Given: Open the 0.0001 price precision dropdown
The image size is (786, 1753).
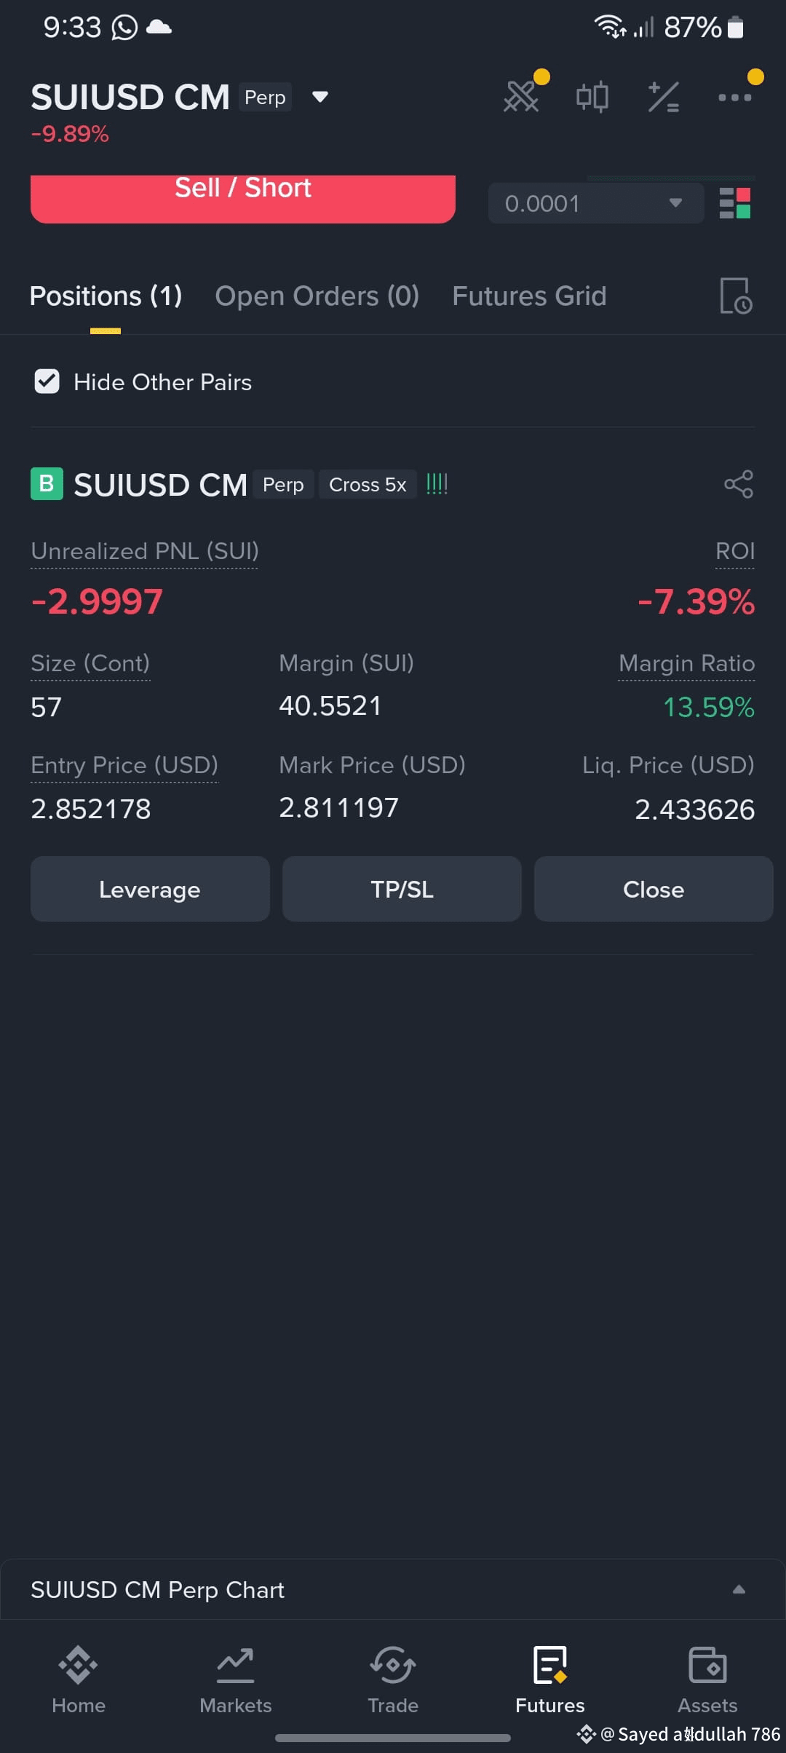Looking at the screenshot, I should coord(596,203).
